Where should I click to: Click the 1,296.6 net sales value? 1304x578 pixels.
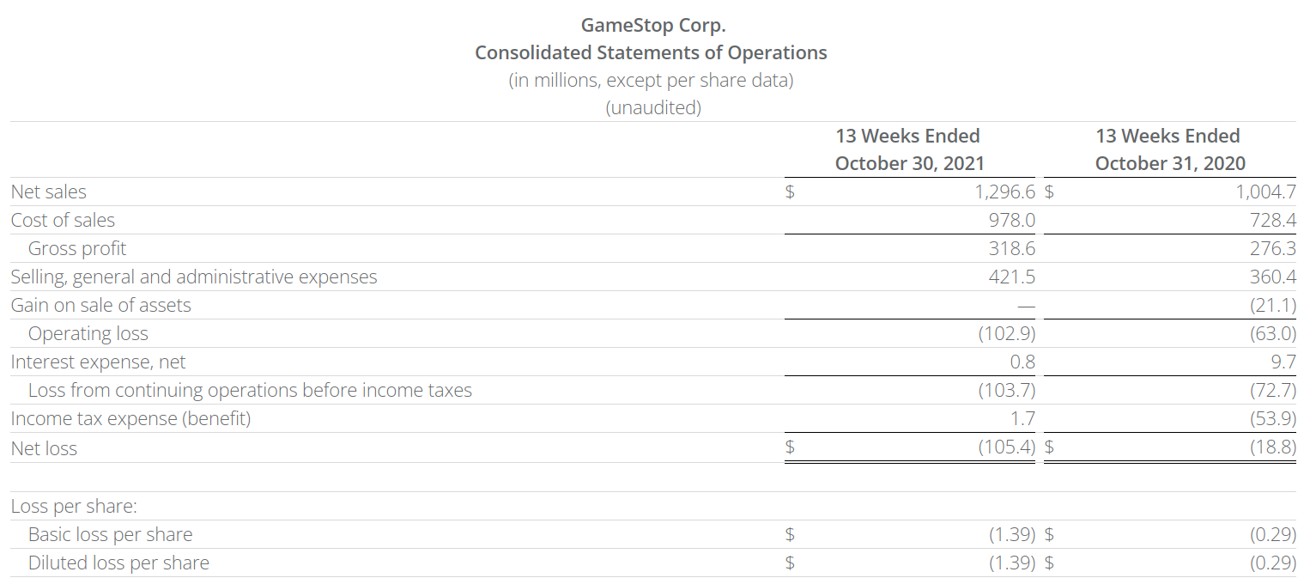coord(1004,192)
